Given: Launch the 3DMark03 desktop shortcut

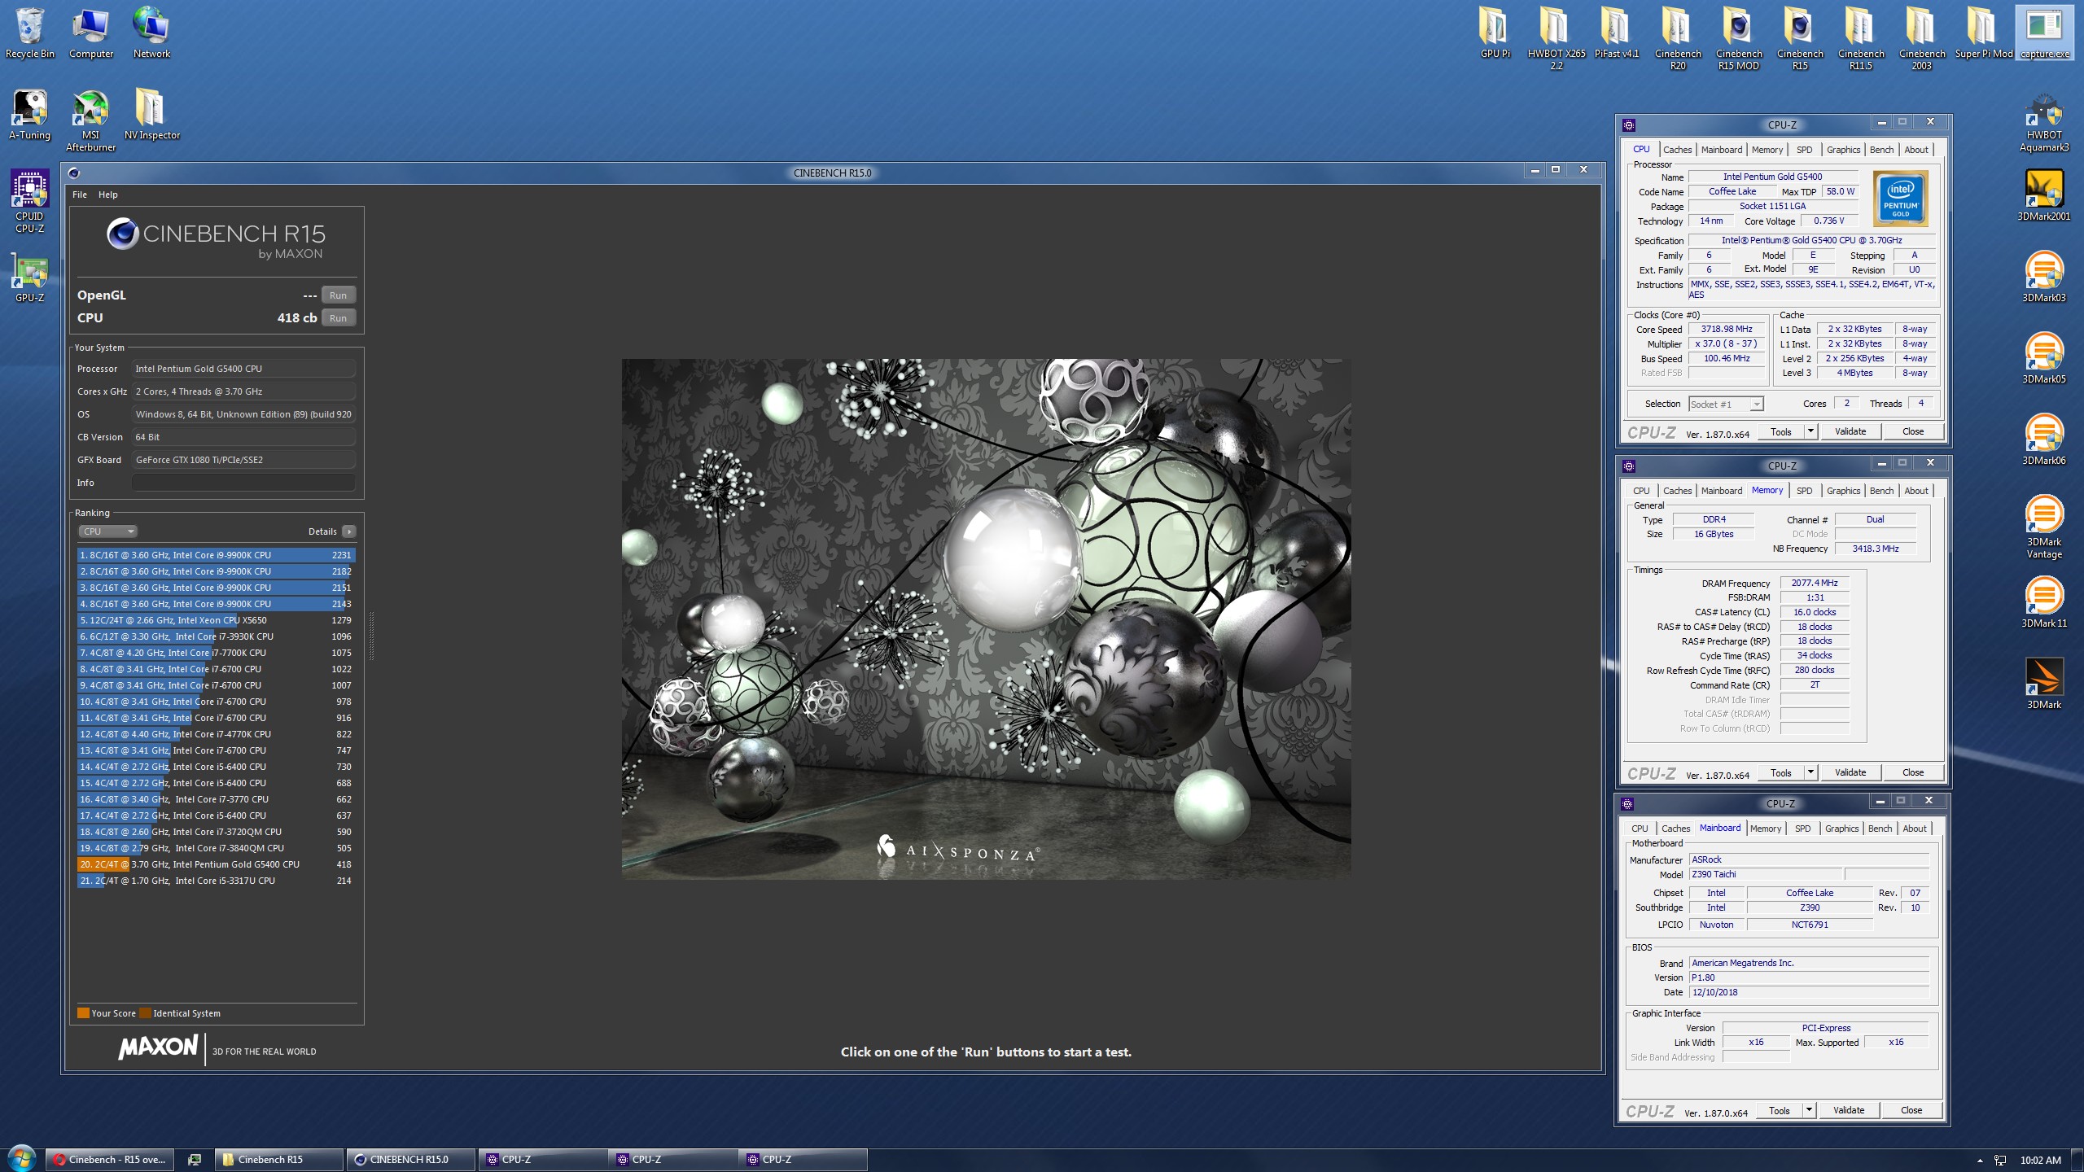Looking at the screenshot, I should click(x=2043, y=277).
